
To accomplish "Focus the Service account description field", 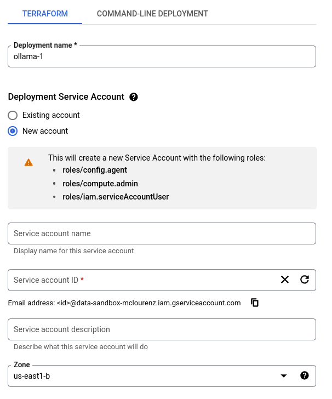I will [162, 329].
